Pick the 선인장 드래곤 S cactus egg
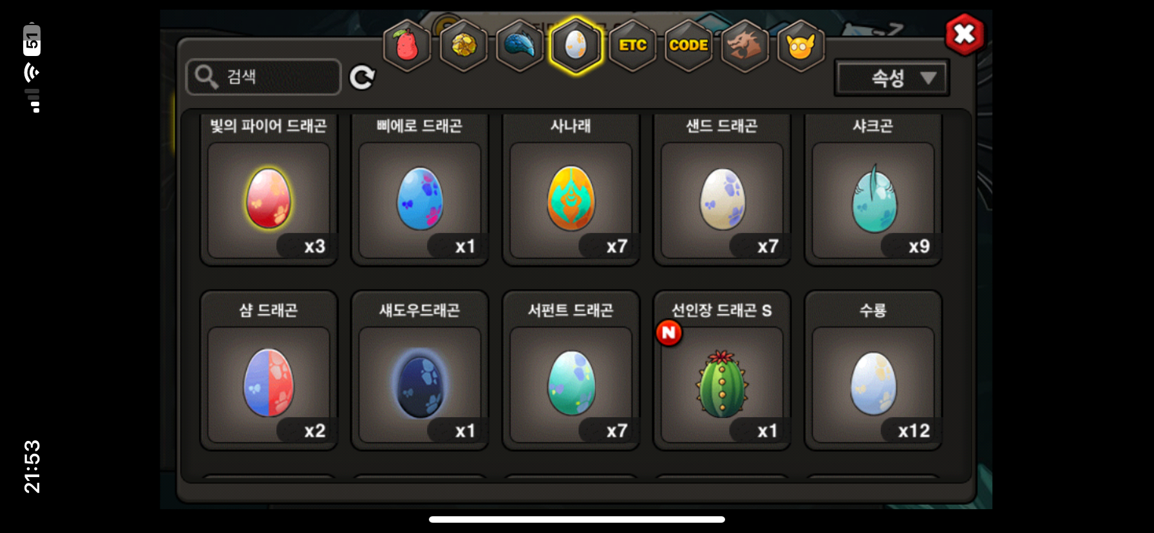This screenshot has height=533, width=1154. 722,384
